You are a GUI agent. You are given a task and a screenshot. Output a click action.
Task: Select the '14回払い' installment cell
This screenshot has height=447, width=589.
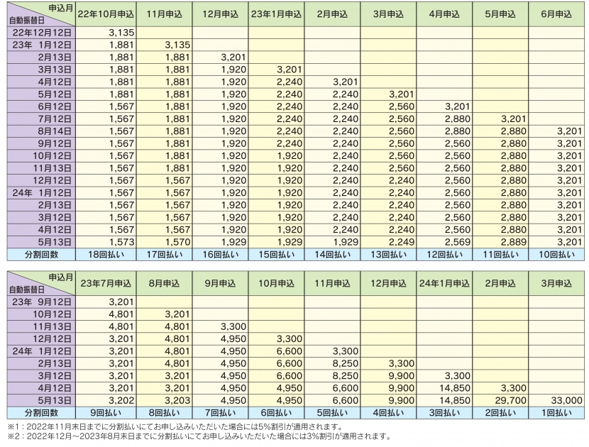[332, 254]
